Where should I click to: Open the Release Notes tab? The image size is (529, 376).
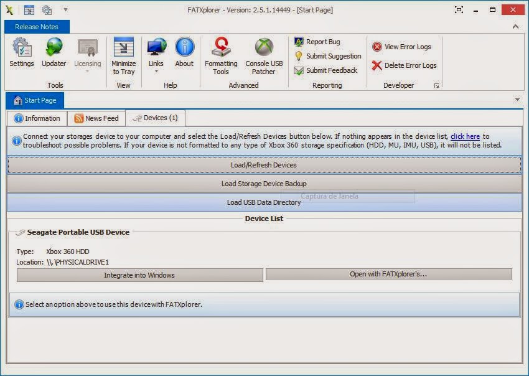coord(37,27)
